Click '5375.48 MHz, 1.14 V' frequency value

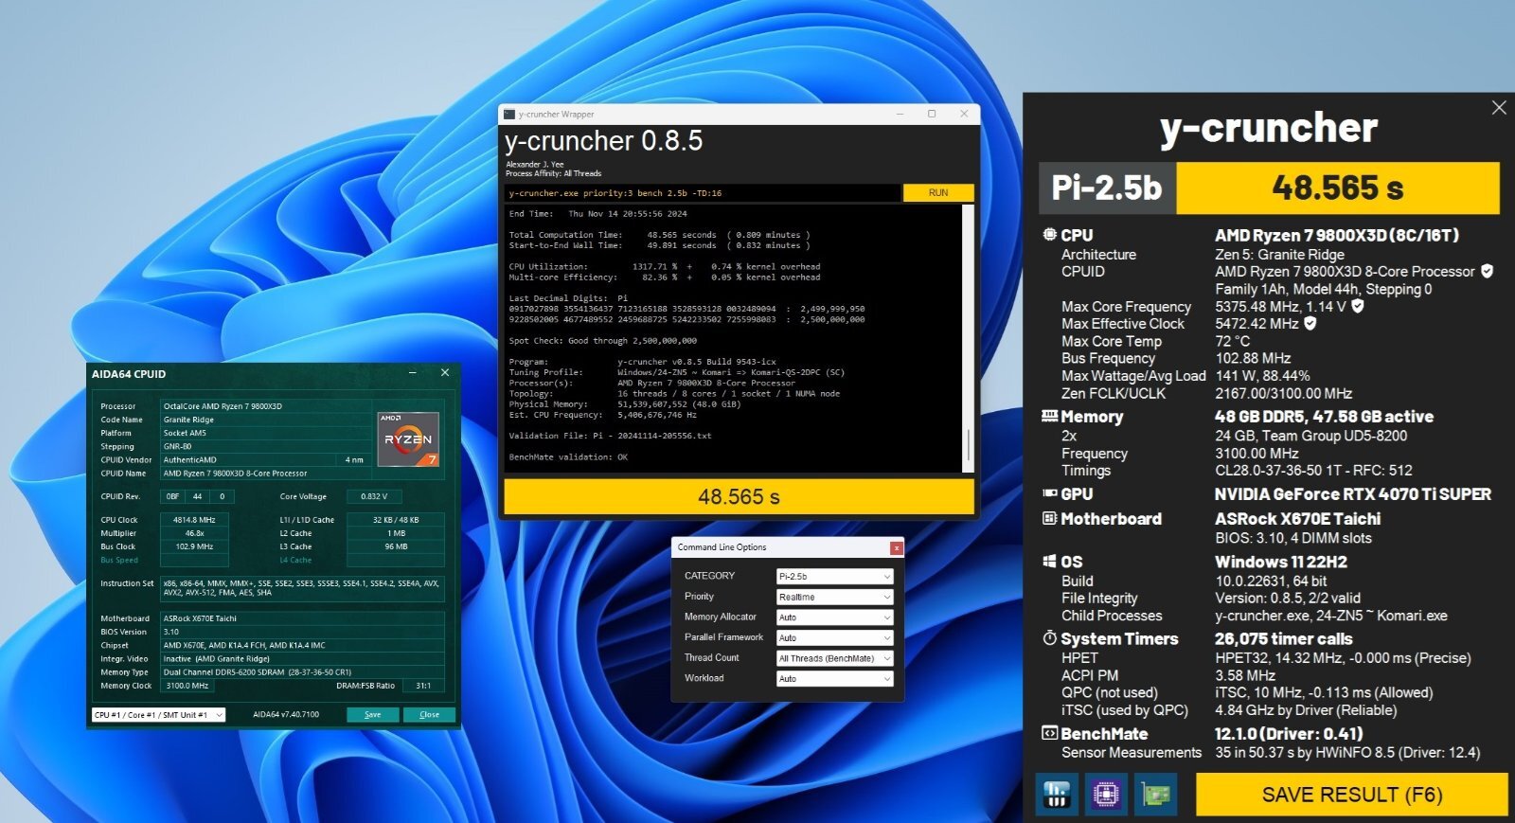pos(1280,306)
